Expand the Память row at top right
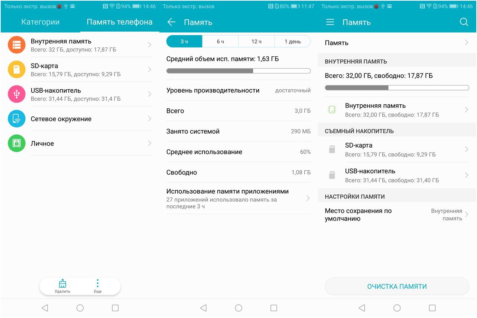The image size is (477, 318). pyautogui.click(x=397, y=43)
